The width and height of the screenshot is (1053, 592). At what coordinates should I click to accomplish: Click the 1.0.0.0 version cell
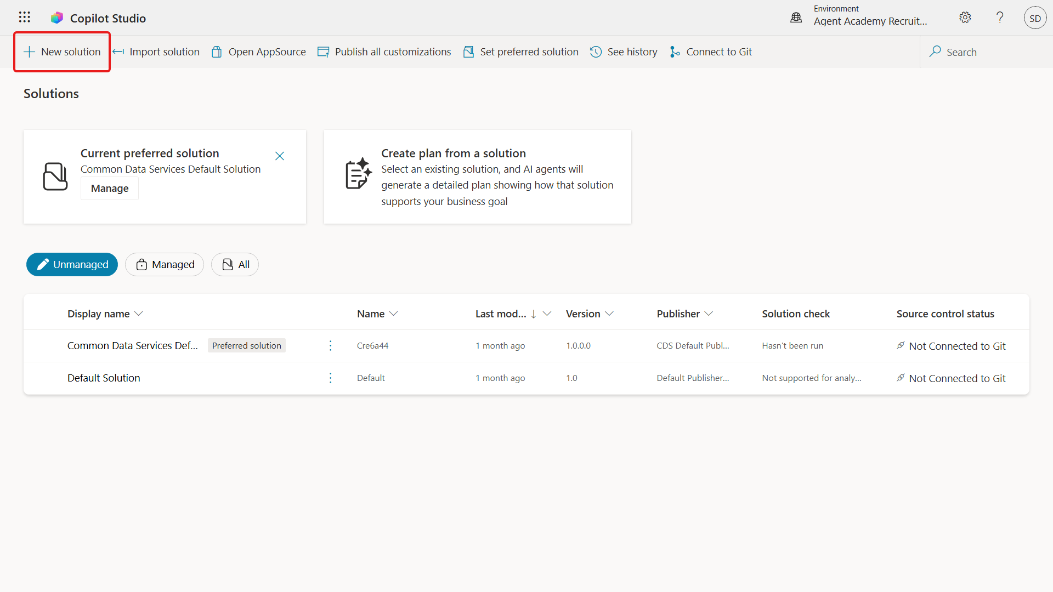[579, 345]
